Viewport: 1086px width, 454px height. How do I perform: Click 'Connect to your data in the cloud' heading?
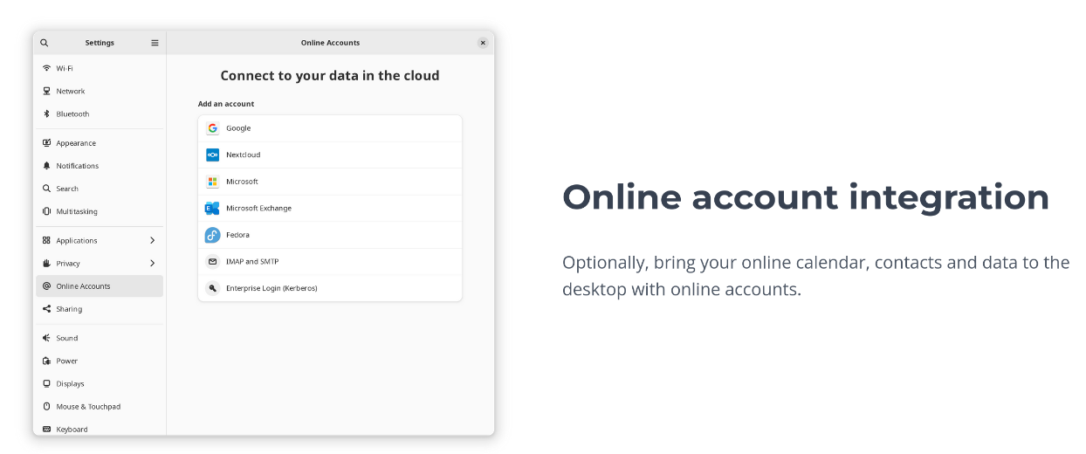coord(330,75)
